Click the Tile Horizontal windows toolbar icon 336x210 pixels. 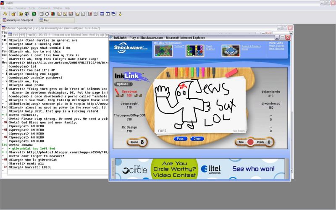coord(102,13)
